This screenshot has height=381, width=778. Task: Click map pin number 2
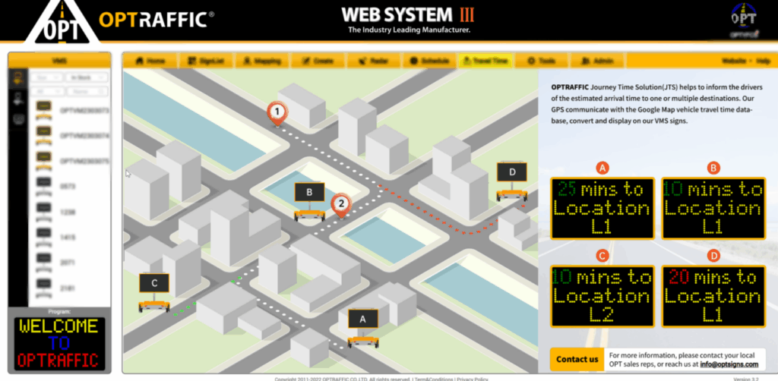[341, 206]
